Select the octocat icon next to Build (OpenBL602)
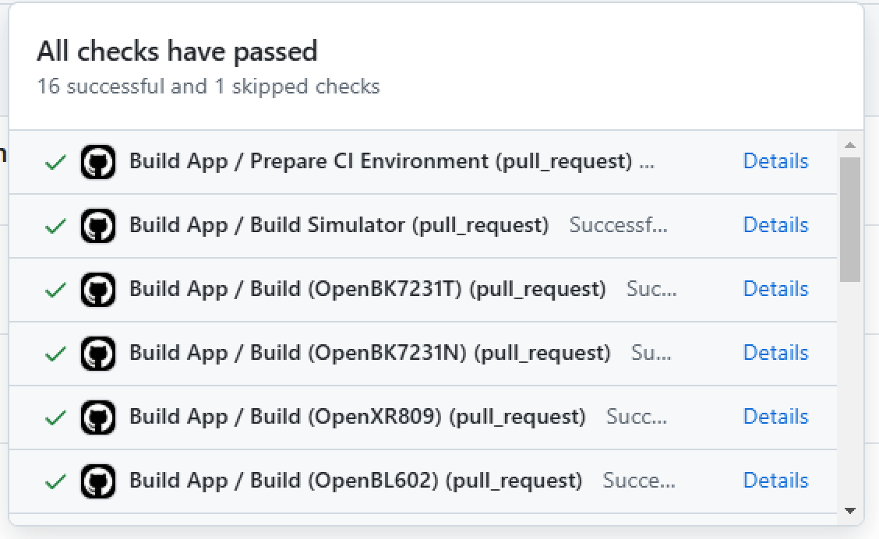Screen dimensions: 879x539 coord(98,481)
